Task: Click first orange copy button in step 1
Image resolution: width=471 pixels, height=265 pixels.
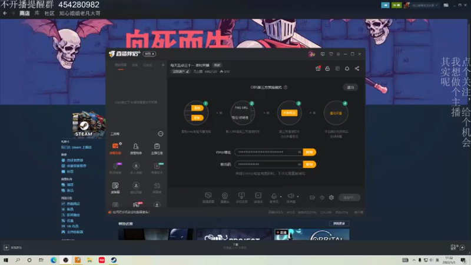Action: pyautogui.click(x=197, y=108)
